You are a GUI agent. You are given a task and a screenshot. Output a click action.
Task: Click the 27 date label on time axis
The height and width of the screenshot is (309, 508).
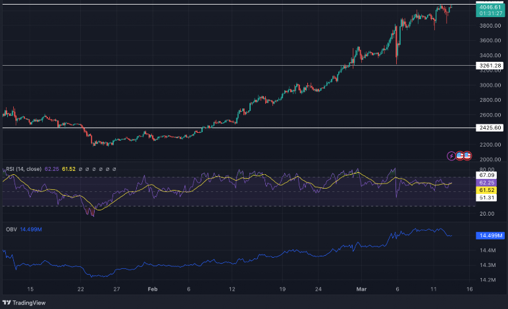point(116,289)
